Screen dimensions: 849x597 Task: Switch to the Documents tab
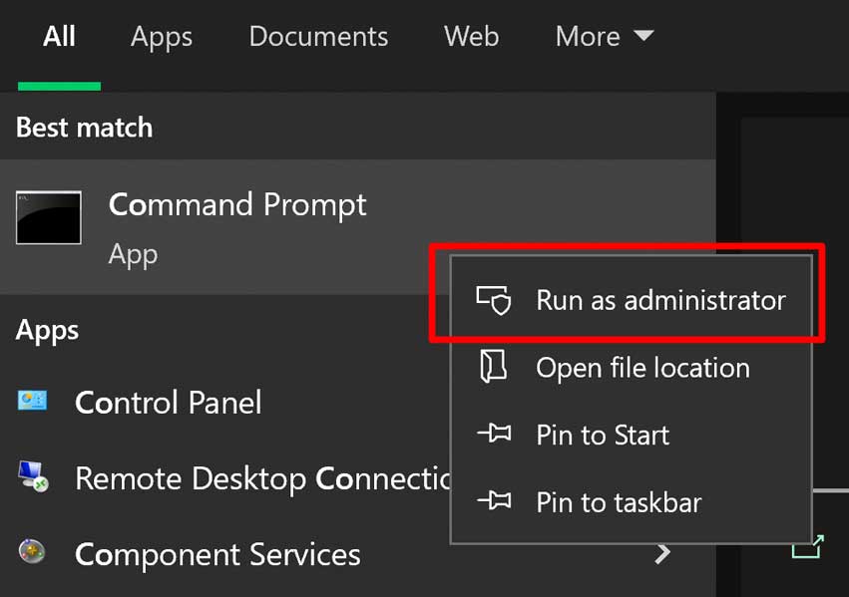pyautogui.click(x=317, y=36)
